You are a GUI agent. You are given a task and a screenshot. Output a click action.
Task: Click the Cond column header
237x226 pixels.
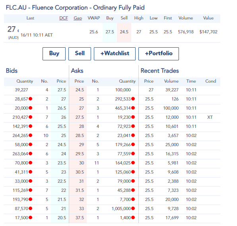(210, 81)
